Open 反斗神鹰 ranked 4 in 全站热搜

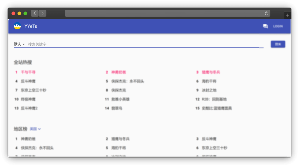tap(28, 81)
